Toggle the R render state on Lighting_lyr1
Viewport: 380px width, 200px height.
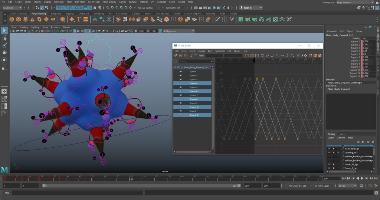tap(338, 153)
